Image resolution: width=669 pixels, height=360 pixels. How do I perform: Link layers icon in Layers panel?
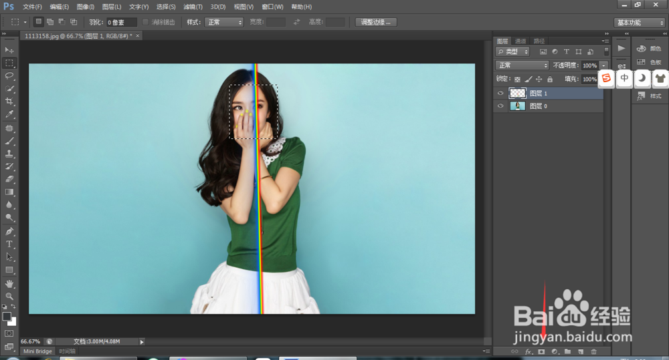point(515,352)
